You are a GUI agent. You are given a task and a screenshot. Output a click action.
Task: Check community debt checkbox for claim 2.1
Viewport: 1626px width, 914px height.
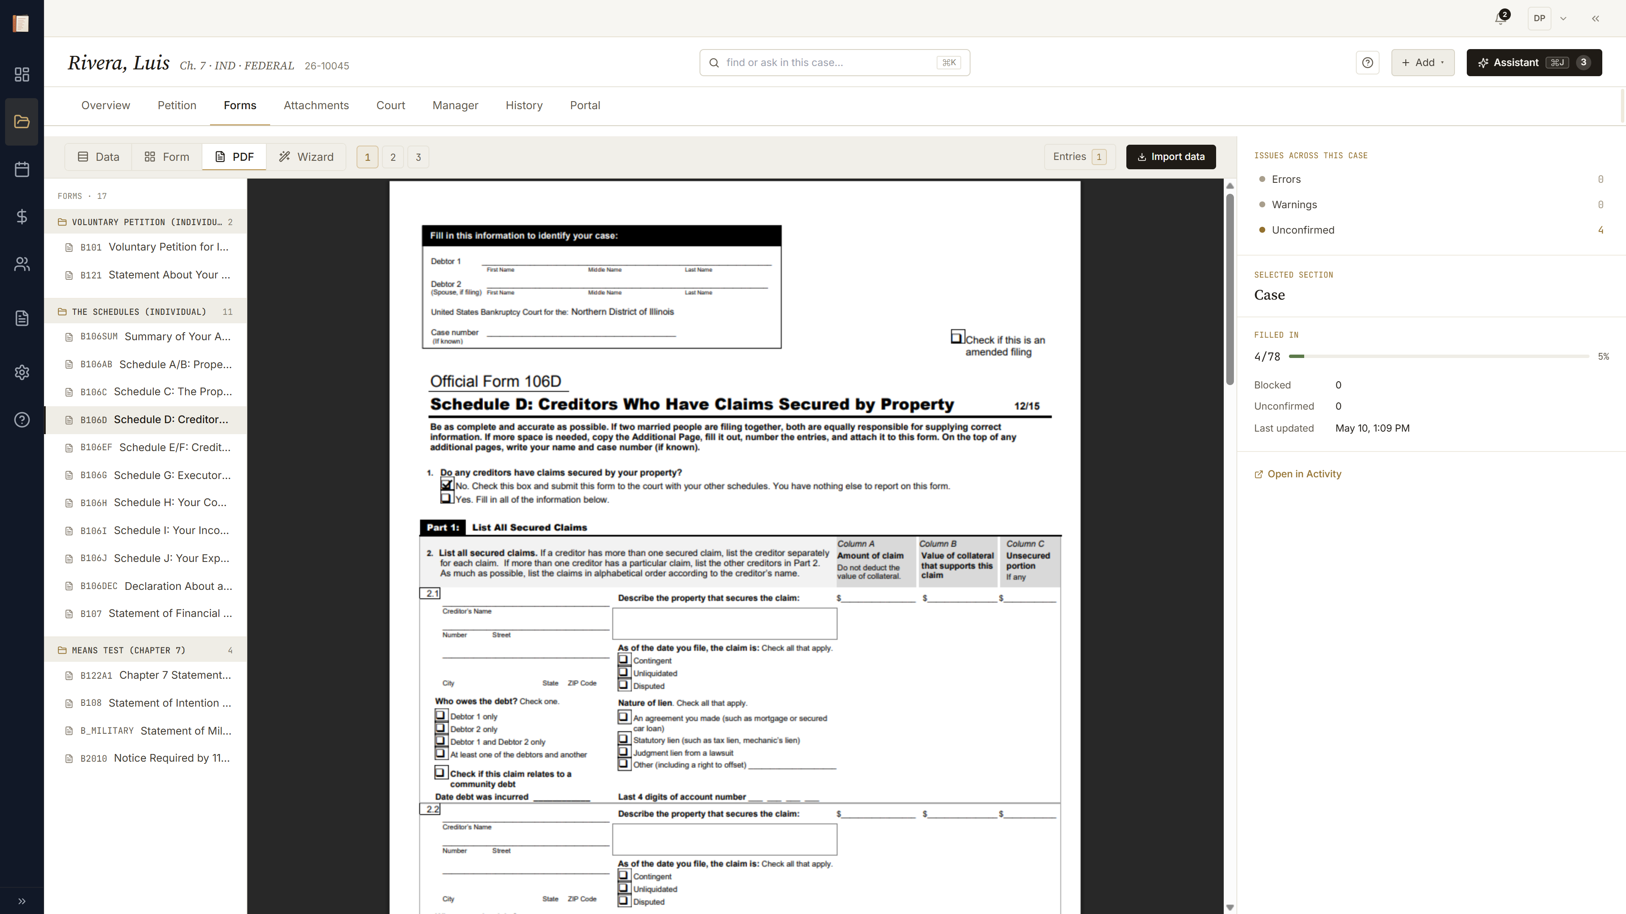440,772
